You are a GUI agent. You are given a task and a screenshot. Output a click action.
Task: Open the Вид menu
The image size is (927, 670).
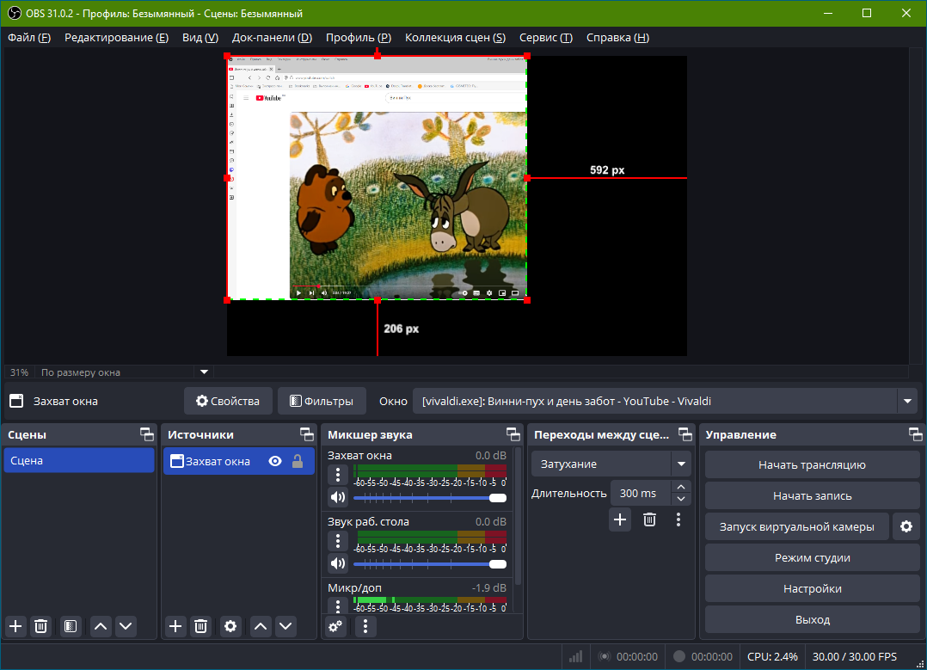[200, 38]
